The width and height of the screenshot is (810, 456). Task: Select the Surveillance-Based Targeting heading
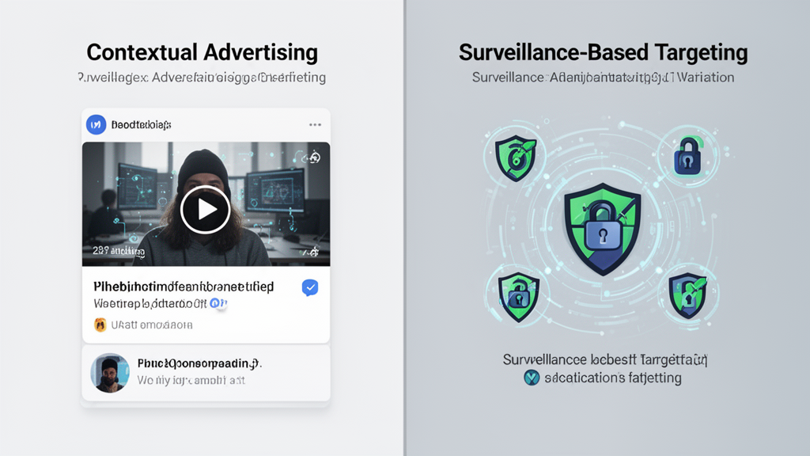(604, 52)
